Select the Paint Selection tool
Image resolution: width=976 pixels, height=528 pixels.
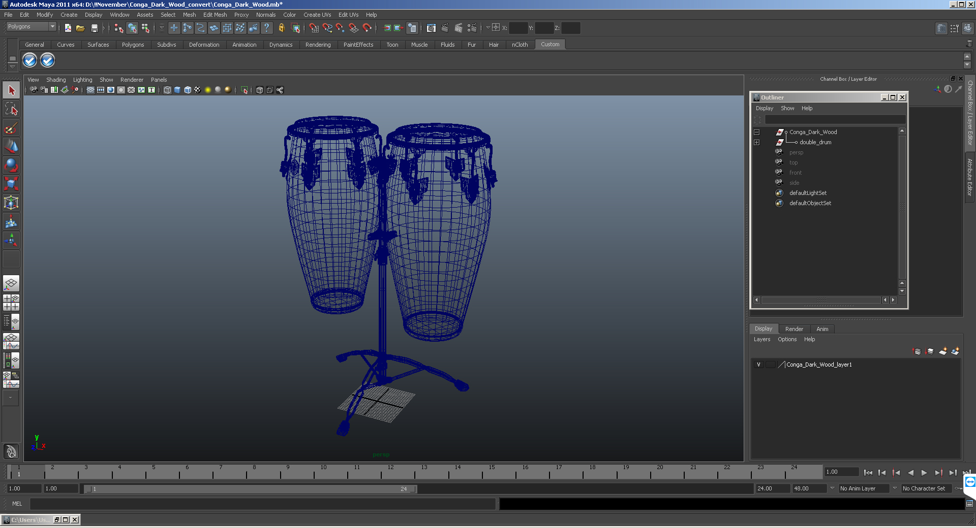click(11, 128)
